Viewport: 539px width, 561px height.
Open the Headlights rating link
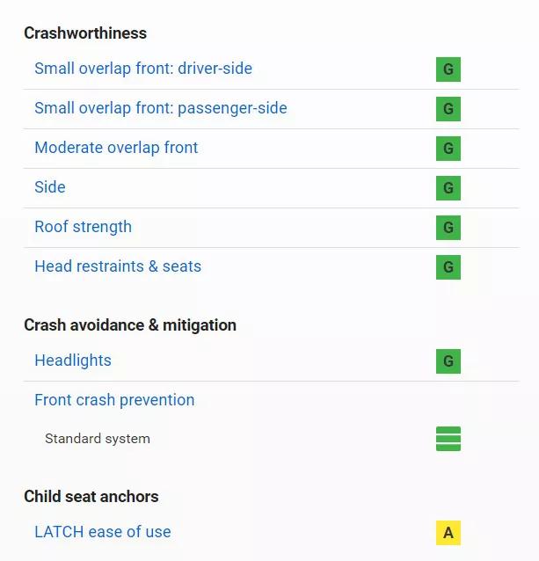tap(73, 361)
